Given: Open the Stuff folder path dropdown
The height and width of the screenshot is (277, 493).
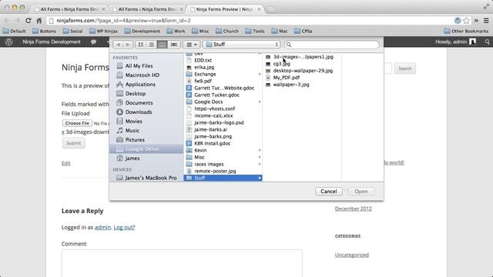Looking at the screenshot, I should click(x=241, y=45).
